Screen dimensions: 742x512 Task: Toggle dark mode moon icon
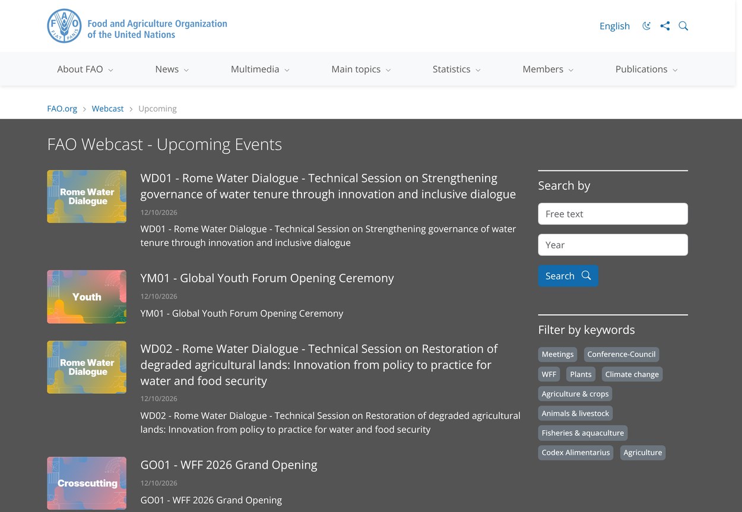point(646,26)
